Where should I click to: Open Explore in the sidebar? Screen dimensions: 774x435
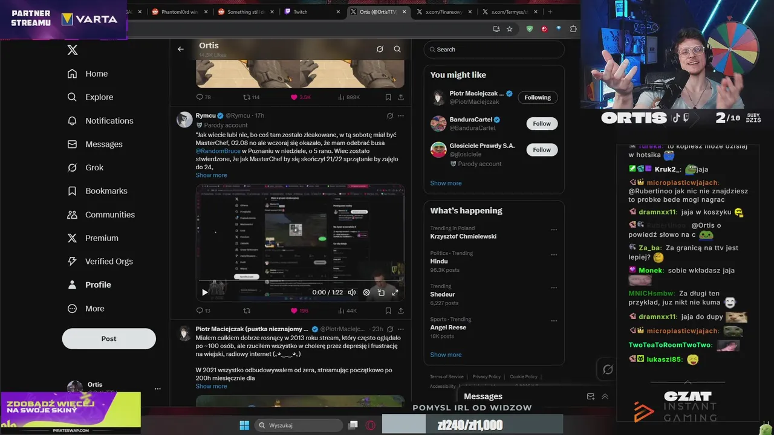pyautogui.click(x=90, y=97)
